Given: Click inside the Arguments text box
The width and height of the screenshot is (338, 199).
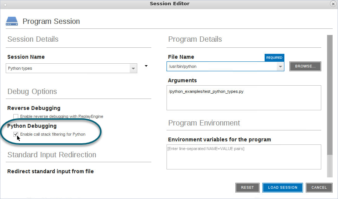Looking at the screenshot, I should (244, 98).
